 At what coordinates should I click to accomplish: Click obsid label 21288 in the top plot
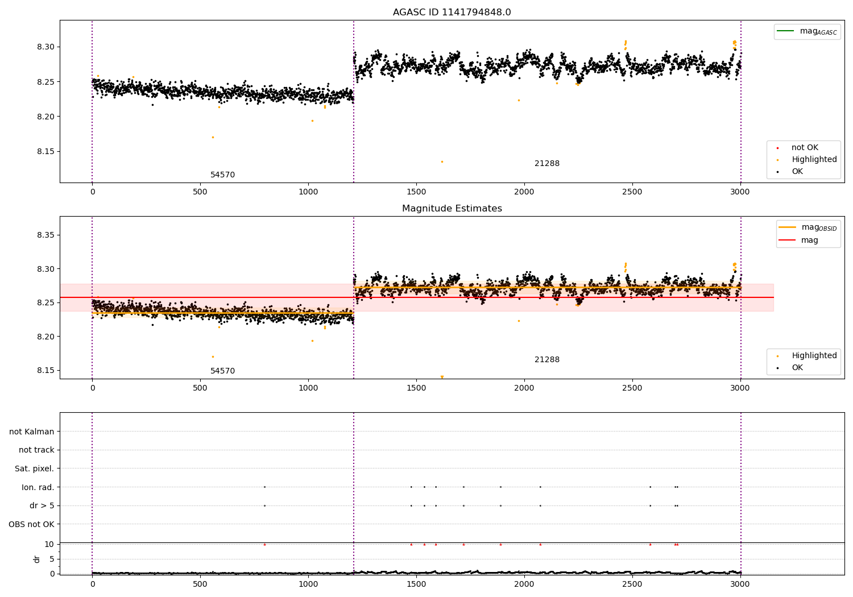(547, 164)
